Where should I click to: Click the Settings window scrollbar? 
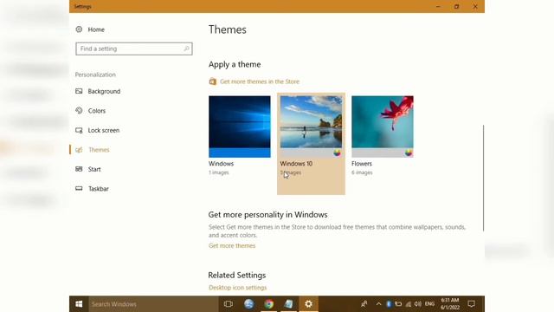(x=483, y=178)
